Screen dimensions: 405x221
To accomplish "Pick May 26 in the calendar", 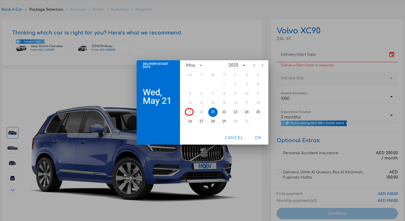I will point(190,121).
